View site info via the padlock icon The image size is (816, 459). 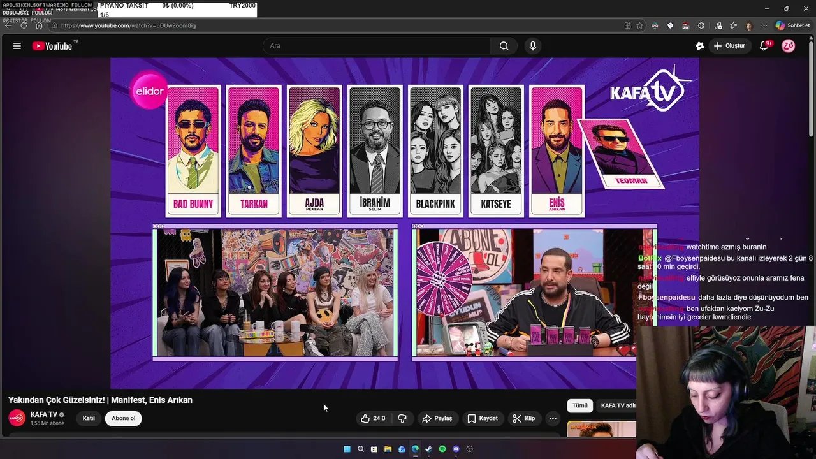pos(54,25)
